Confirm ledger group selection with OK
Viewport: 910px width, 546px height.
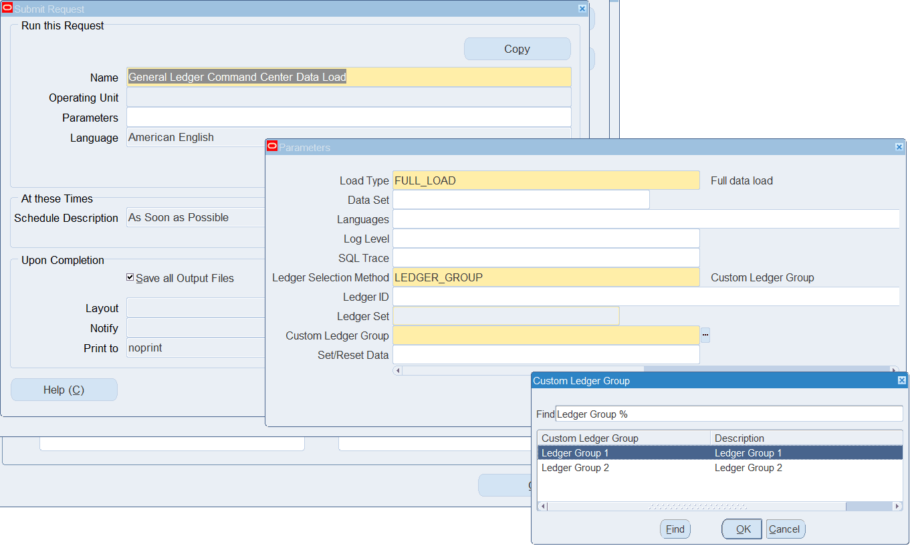(x=742, y=529)
